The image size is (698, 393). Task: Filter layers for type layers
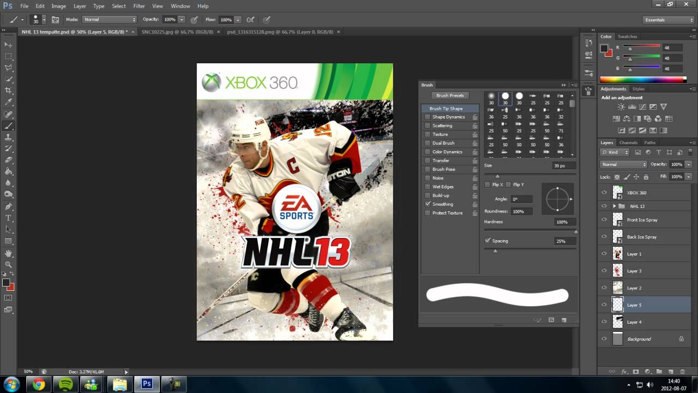click(x=658, y=152)
